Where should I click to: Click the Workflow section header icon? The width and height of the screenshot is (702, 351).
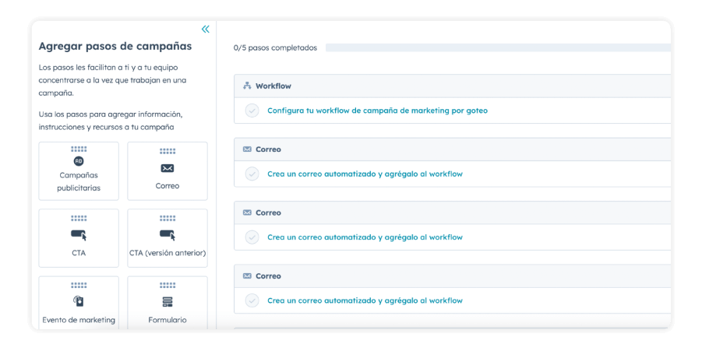click(247, 86)
